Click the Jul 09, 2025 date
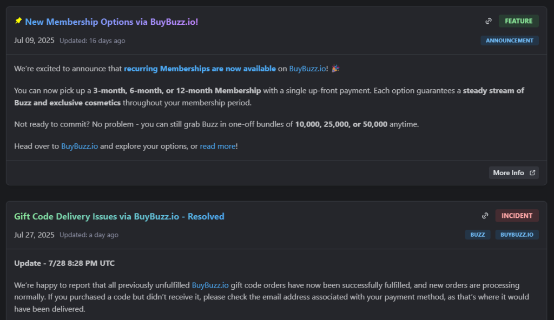This screenshot has height=320, width=554. point(34,40)
